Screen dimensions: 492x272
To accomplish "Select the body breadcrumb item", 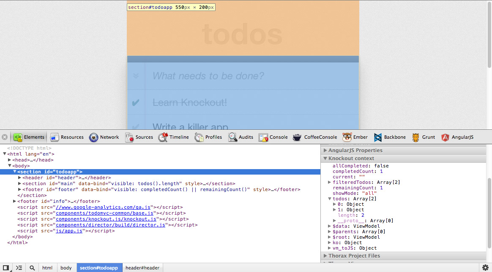I will (x=66, y=268).
